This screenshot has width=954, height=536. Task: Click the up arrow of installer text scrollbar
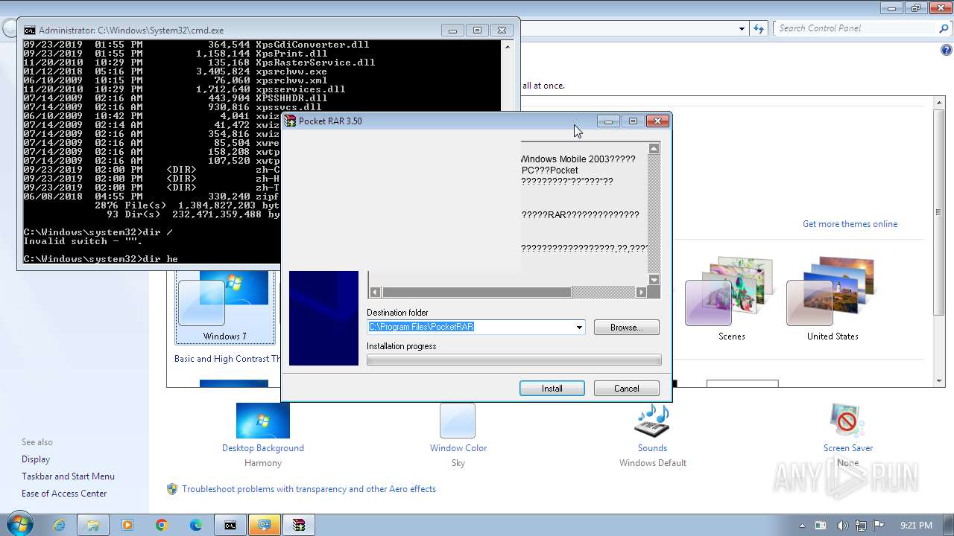pyautogui.click(x=654, y=149)
